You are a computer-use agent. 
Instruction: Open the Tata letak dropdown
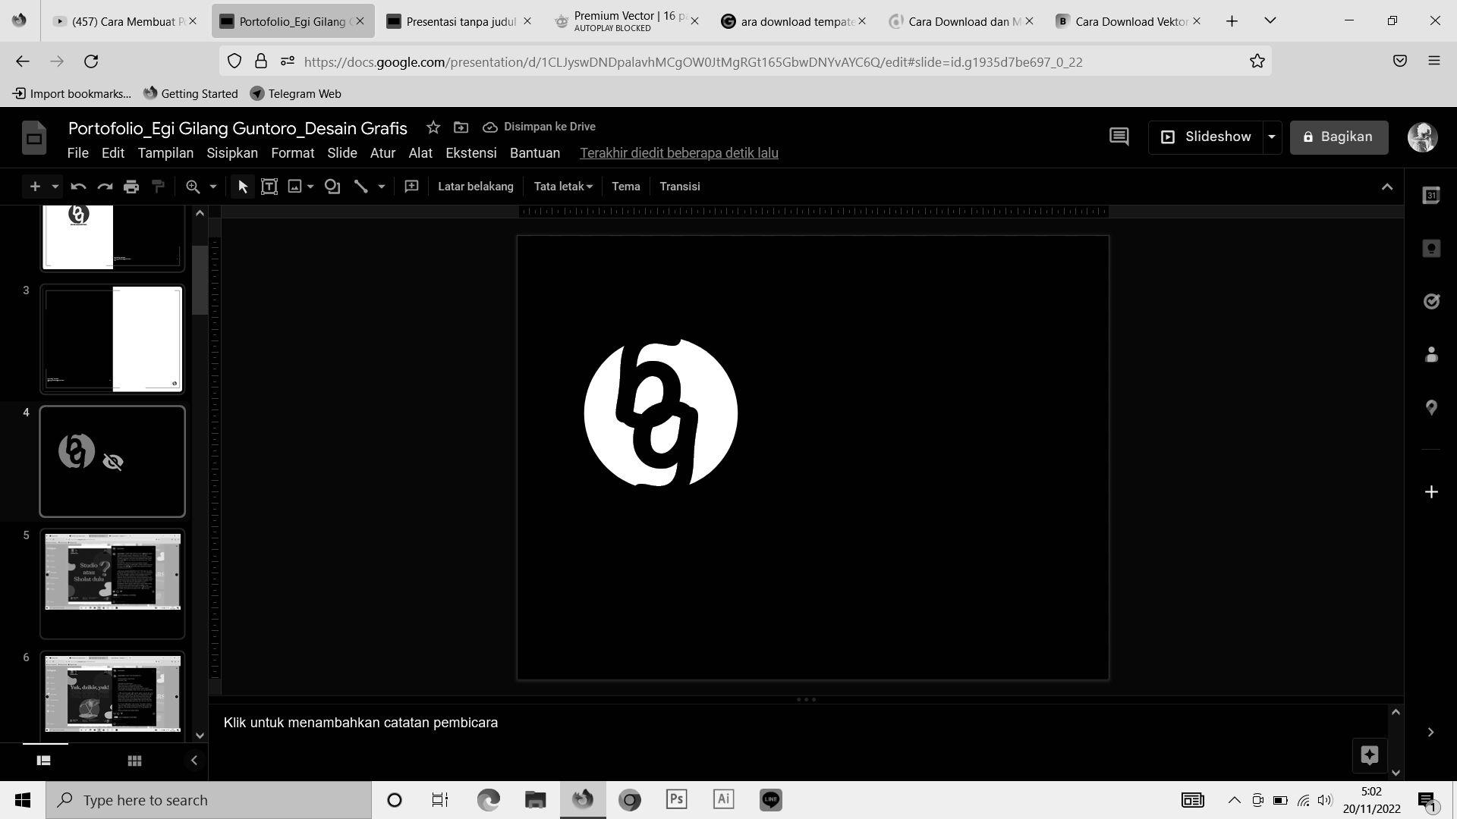click(562, 187)
